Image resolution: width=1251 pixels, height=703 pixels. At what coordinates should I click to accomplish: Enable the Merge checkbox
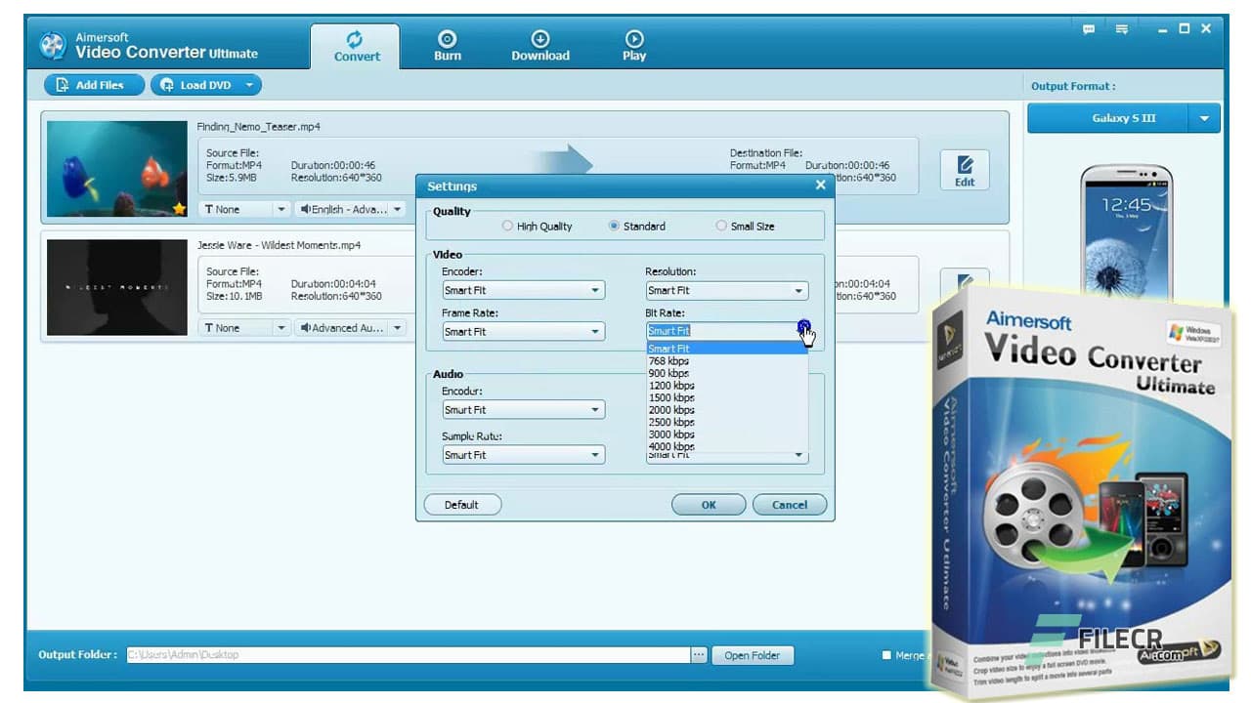pyautogui.click(x=886, y=655)
